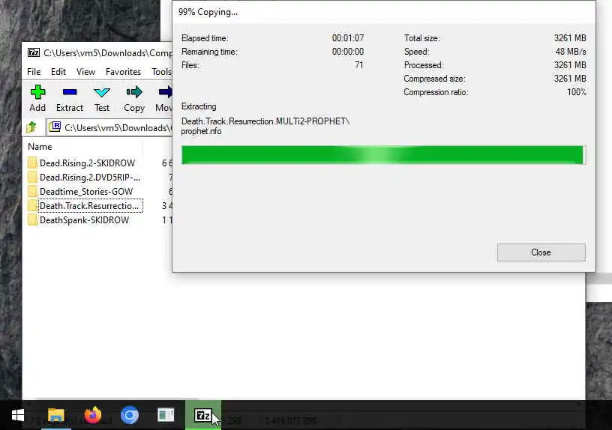Launch Chromium browser from taskbar

[130, 415]
